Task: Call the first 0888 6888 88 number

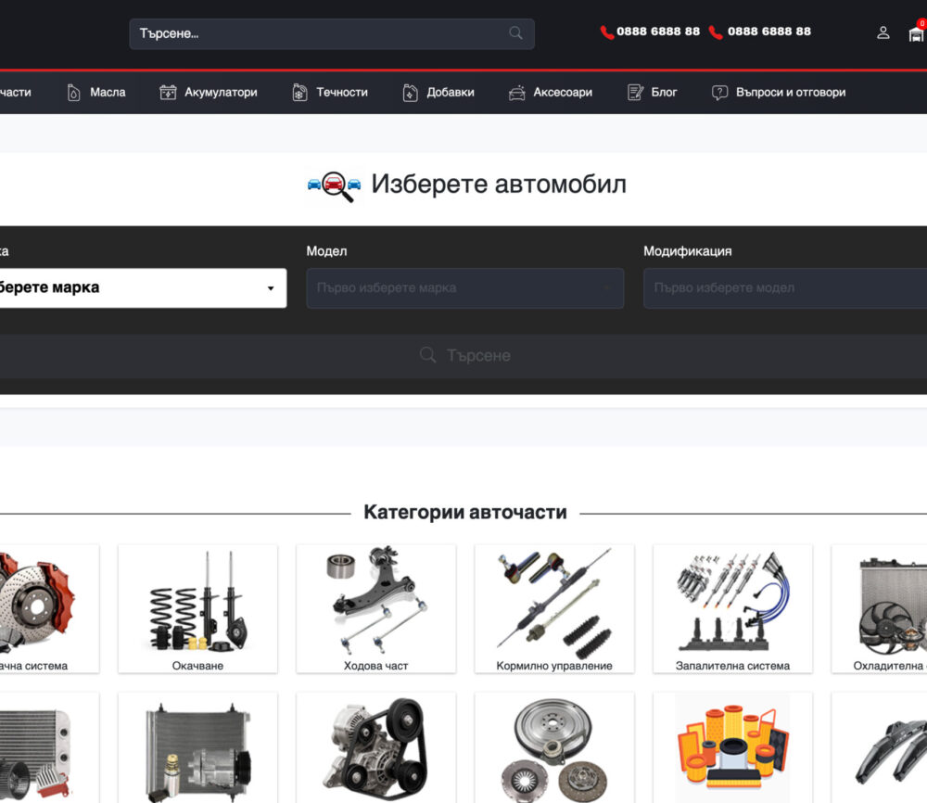Action: tap(658, 32)
